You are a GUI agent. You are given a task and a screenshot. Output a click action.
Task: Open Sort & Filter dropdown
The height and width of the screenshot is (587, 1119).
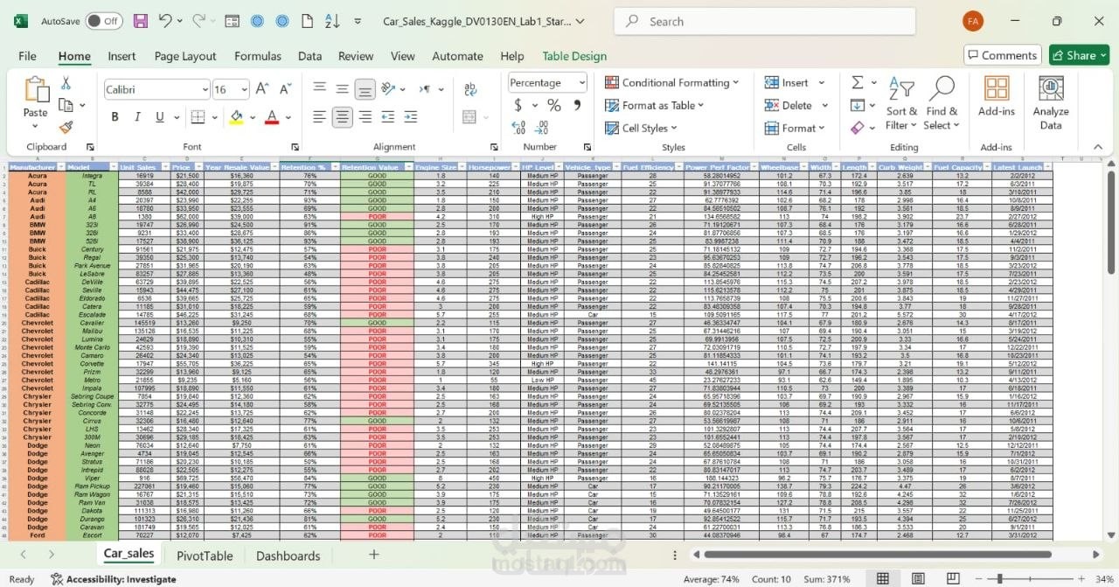(x=901, y=103)
